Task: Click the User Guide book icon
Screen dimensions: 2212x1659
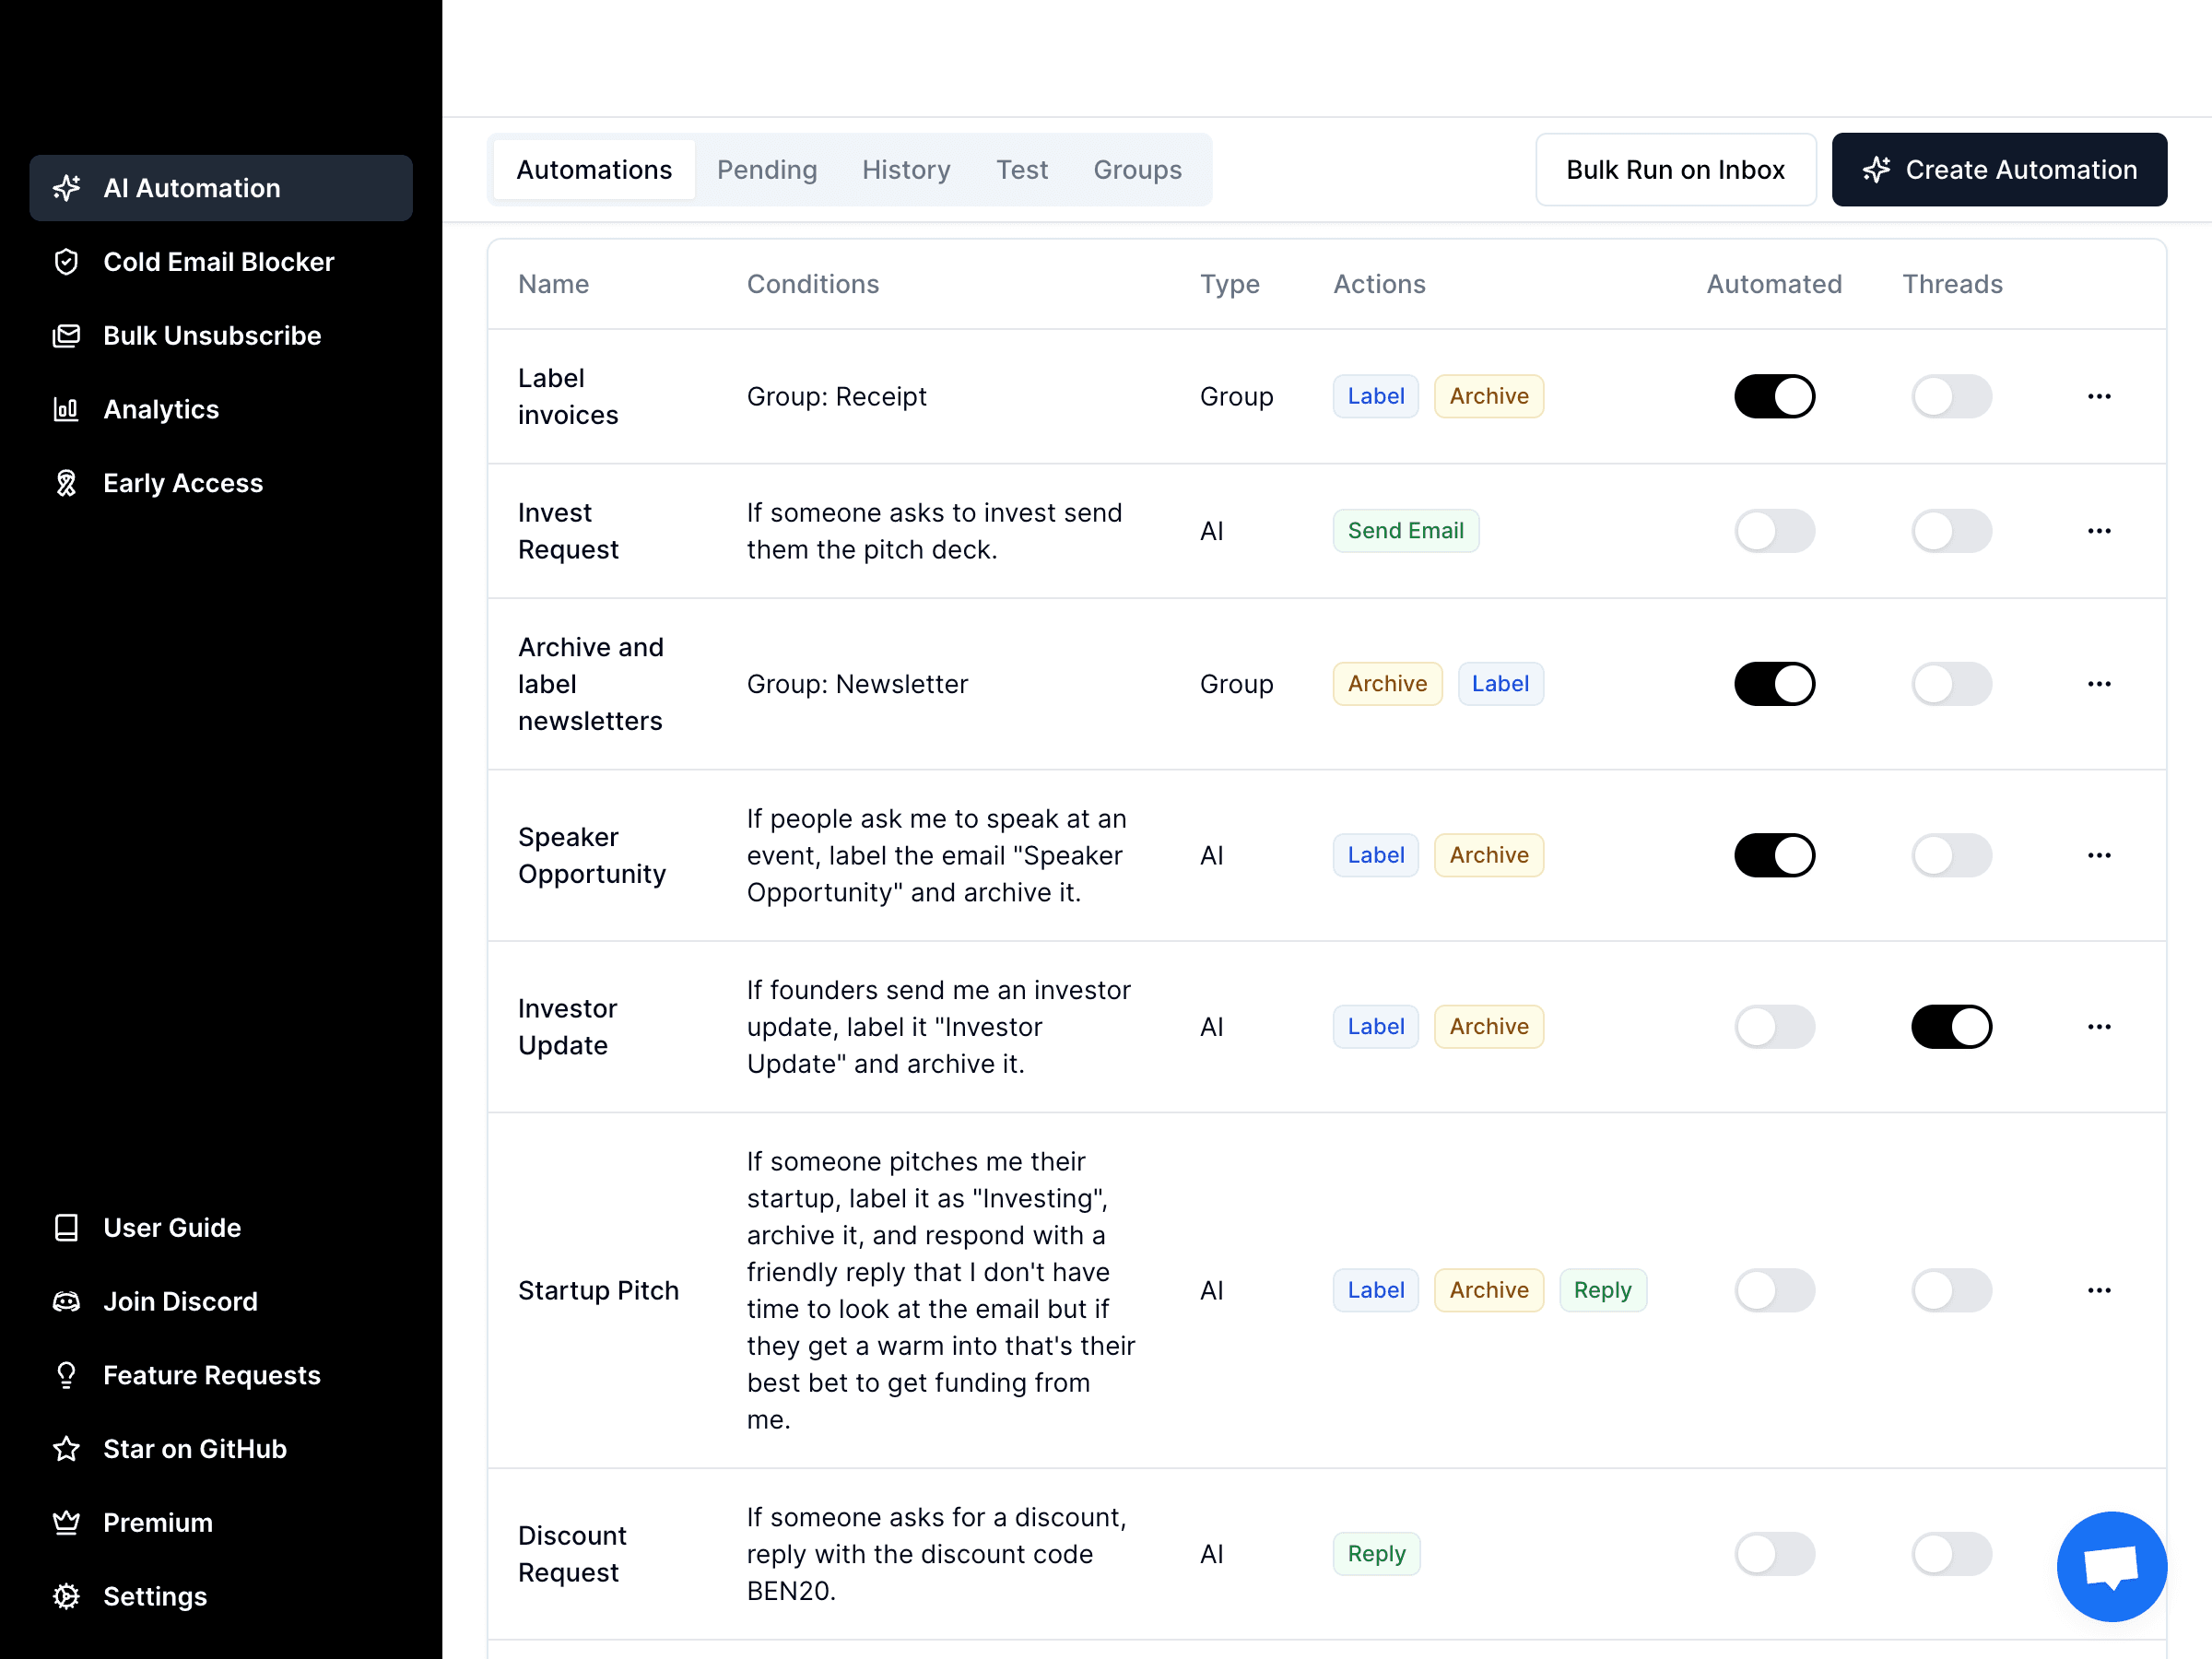Action: (x=66, y=1228)
